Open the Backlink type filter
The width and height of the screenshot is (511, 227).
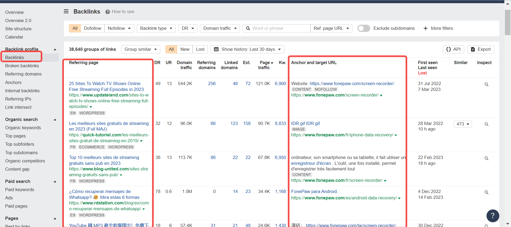point(156,28)
